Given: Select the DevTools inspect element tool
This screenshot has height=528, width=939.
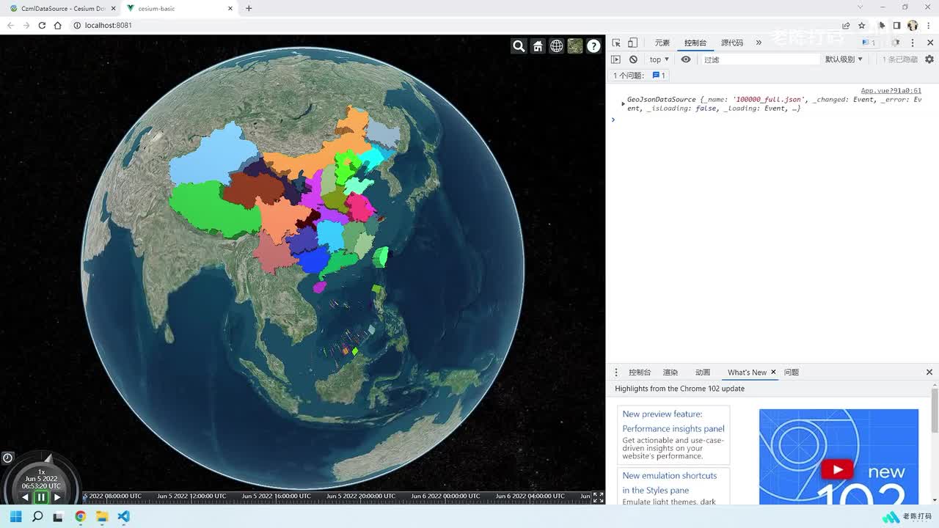Looking at the screenshot, I should [616, 43].
